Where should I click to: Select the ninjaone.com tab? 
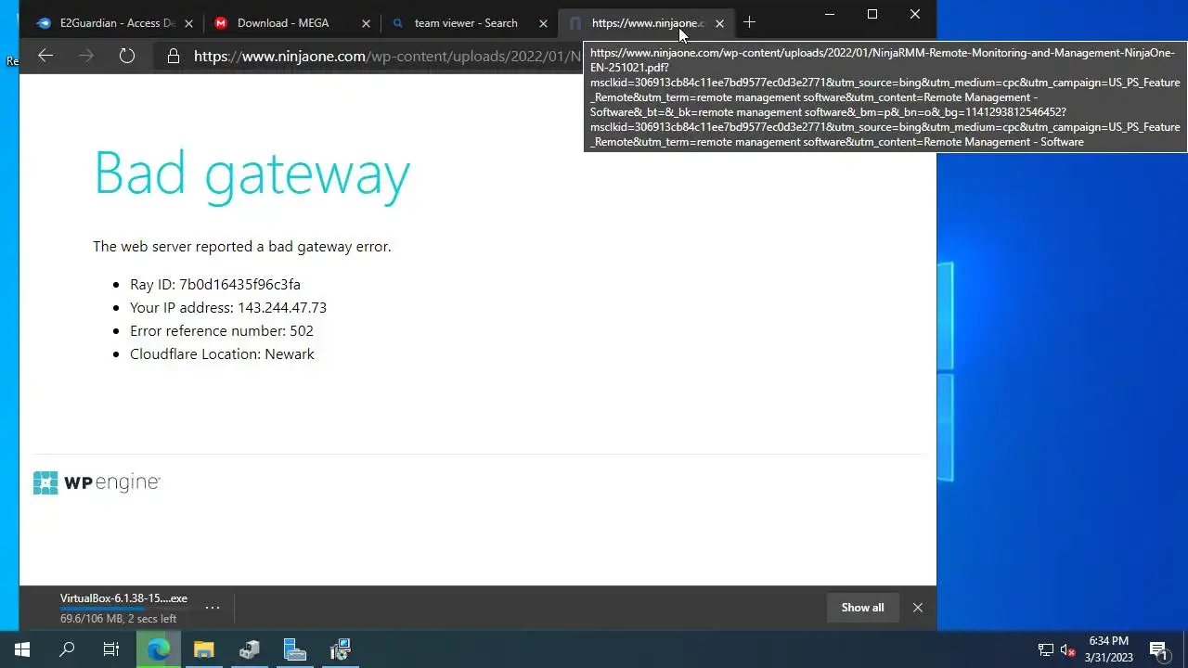647,23
